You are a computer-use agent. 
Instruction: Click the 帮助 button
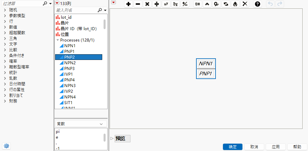tap(297, 147)
